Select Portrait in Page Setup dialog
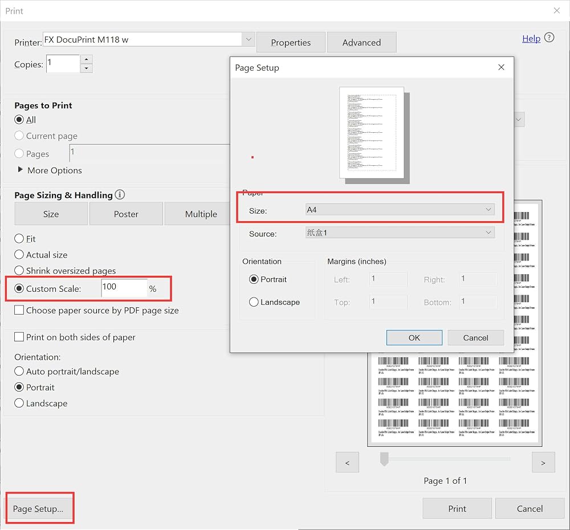This screenshot has height=530, width=570. [254, 279]
